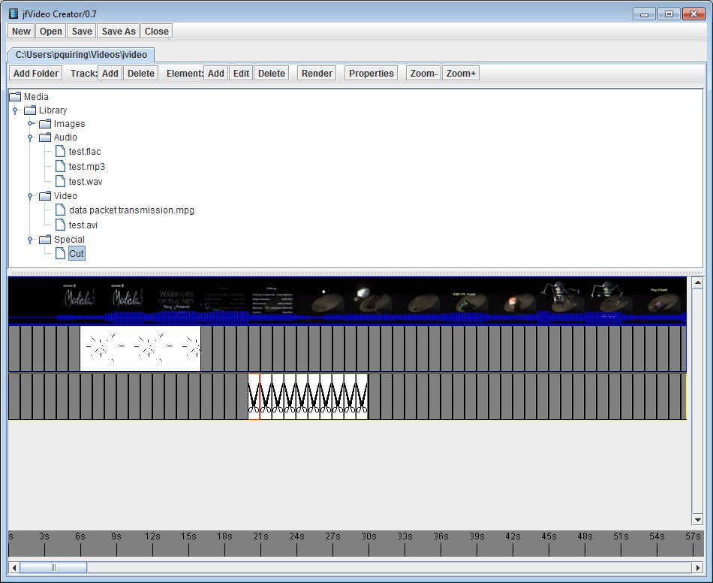Screen dimensions: 713x583
Task: Click the Cut special element icon
Action: pyautogui.click(x=60, y=253)
